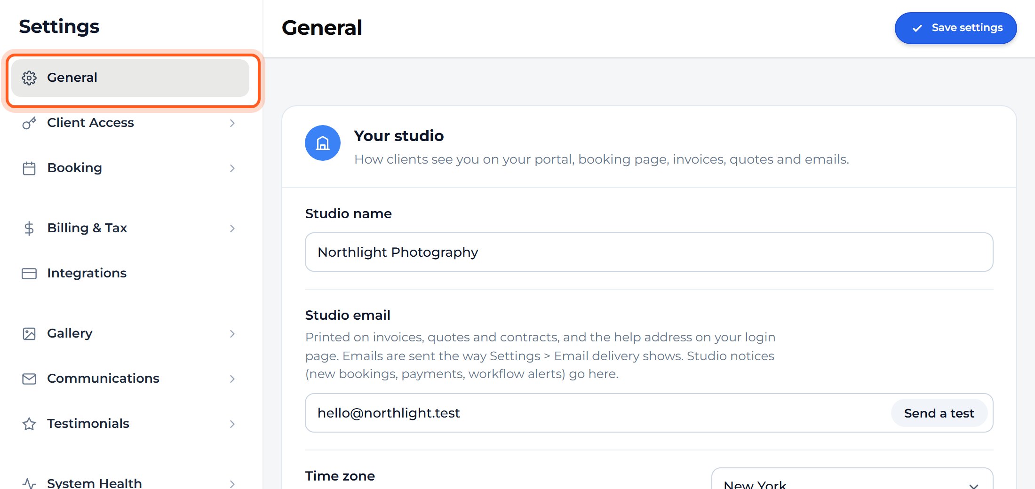The image size is (1035, 489).
Task: Open Testimonials settings
Action: point(130,424)
